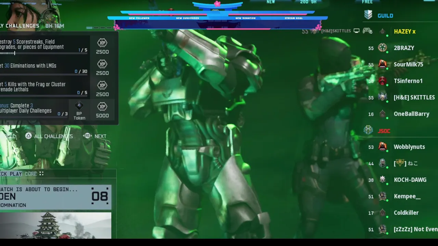The width and height of the screenshot is (438, 246).
Task: Select player name SourMilk75
Action: tap(408, 64)
